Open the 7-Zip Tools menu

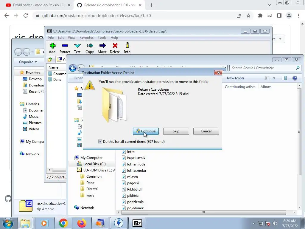[x=102, y=38]
